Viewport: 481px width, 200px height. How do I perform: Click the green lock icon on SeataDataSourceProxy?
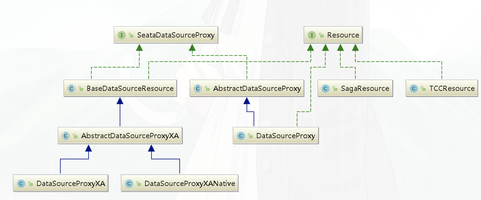[131, 36]
